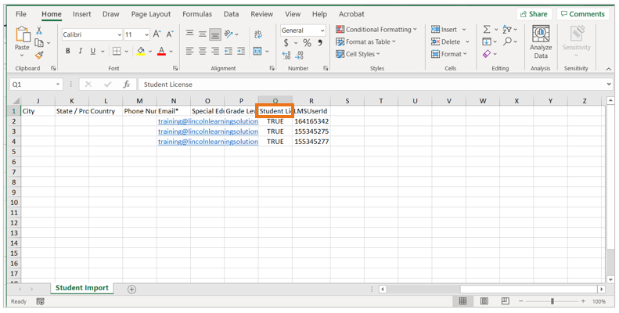Screen dimensions: 619x313
Task: Click the Copy icon
Action: [x=39, y=42]
